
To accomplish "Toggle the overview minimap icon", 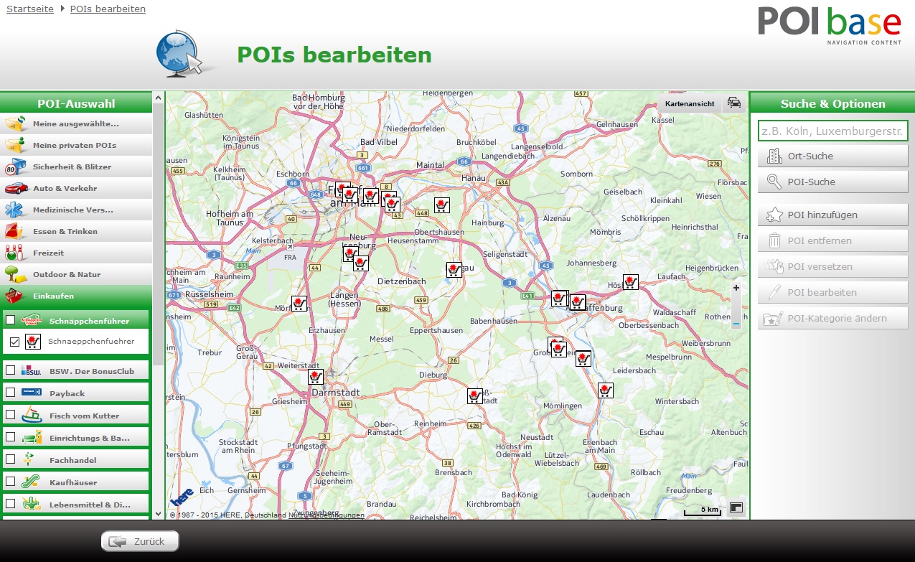I will coord(736,507).
